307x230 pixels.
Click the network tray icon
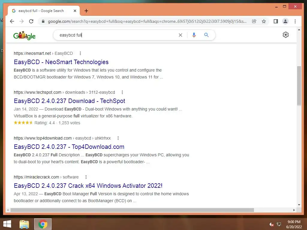pos(279,224)
